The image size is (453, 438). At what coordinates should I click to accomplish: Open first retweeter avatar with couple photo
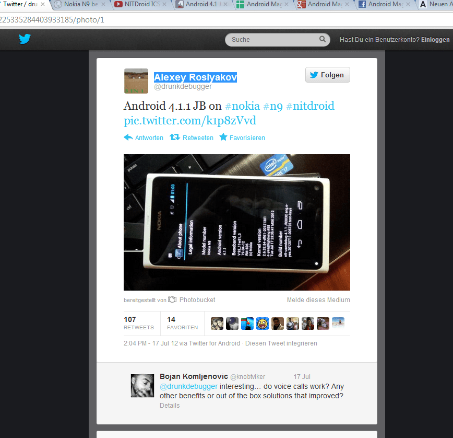point(217,324)
